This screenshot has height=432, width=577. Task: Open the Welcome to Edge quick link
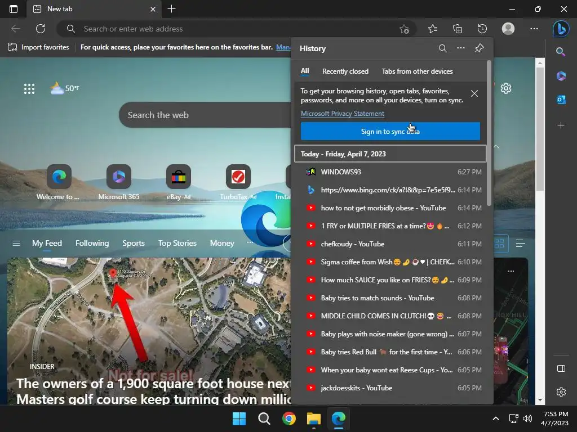[58, 183]
